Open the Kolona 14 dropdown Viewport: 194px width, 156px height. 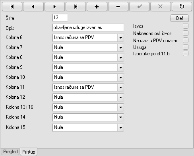point(120,117)
